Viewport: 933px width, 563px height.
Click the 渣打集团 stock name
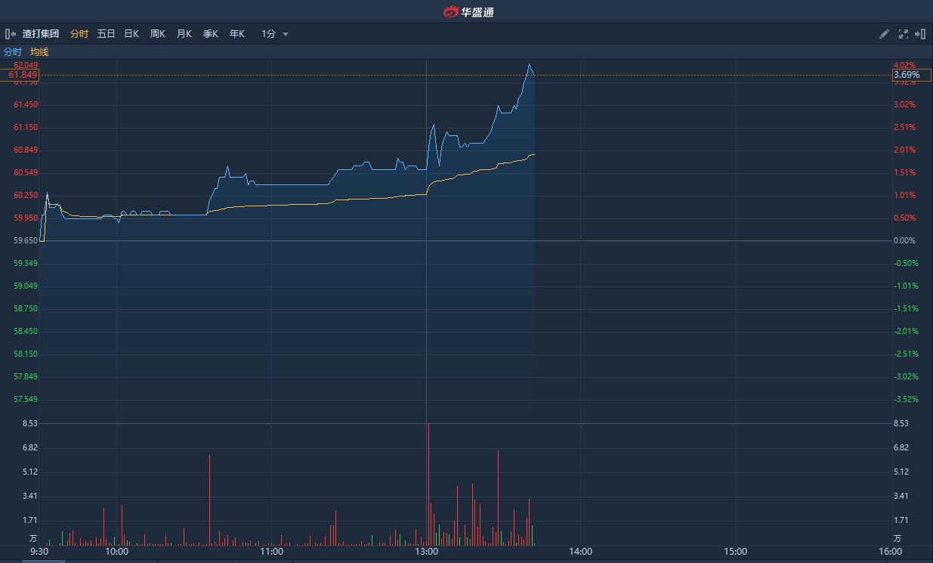tap(41, 34)
